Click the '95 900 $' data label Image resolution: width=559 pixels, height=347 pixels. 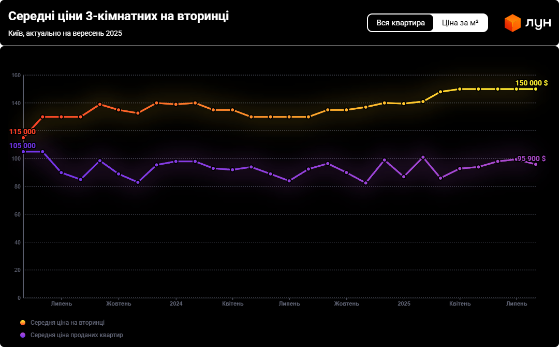531,158
